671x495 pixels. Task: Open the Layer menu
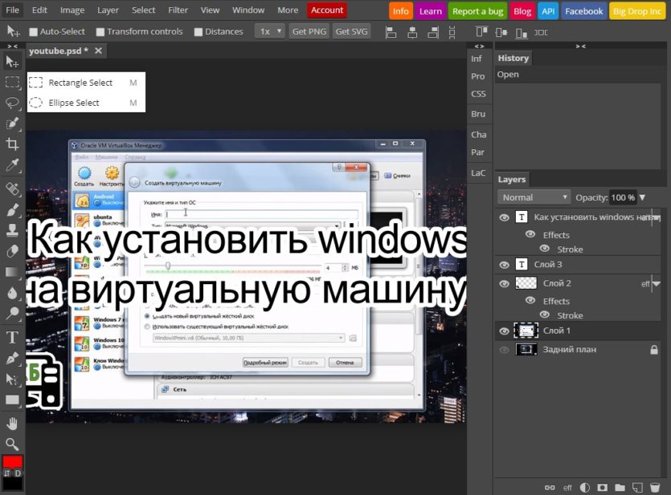point(108,10)
